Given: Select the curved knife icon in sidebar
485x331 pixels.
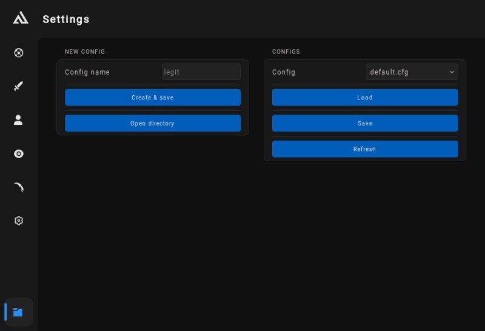Looking at the screenshot, I should (x=19, y=187).
